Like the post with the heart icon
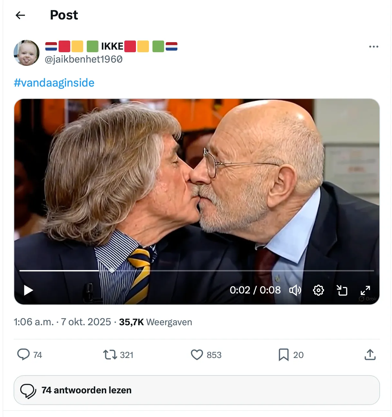The image size is (392, 417). (x=197, y=355)
